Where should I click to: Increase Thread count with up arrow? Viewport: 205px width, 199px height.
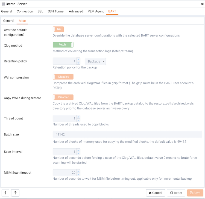coord(78,117)
